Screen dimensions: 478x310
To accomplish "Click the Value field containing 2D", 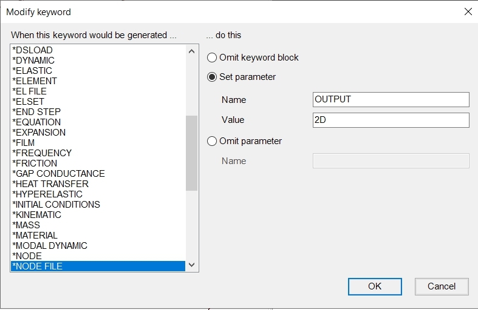I will (391, 120).
